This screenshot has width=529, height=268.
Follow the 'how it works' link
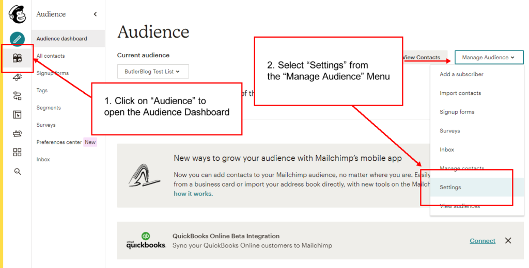click(193, 194)
